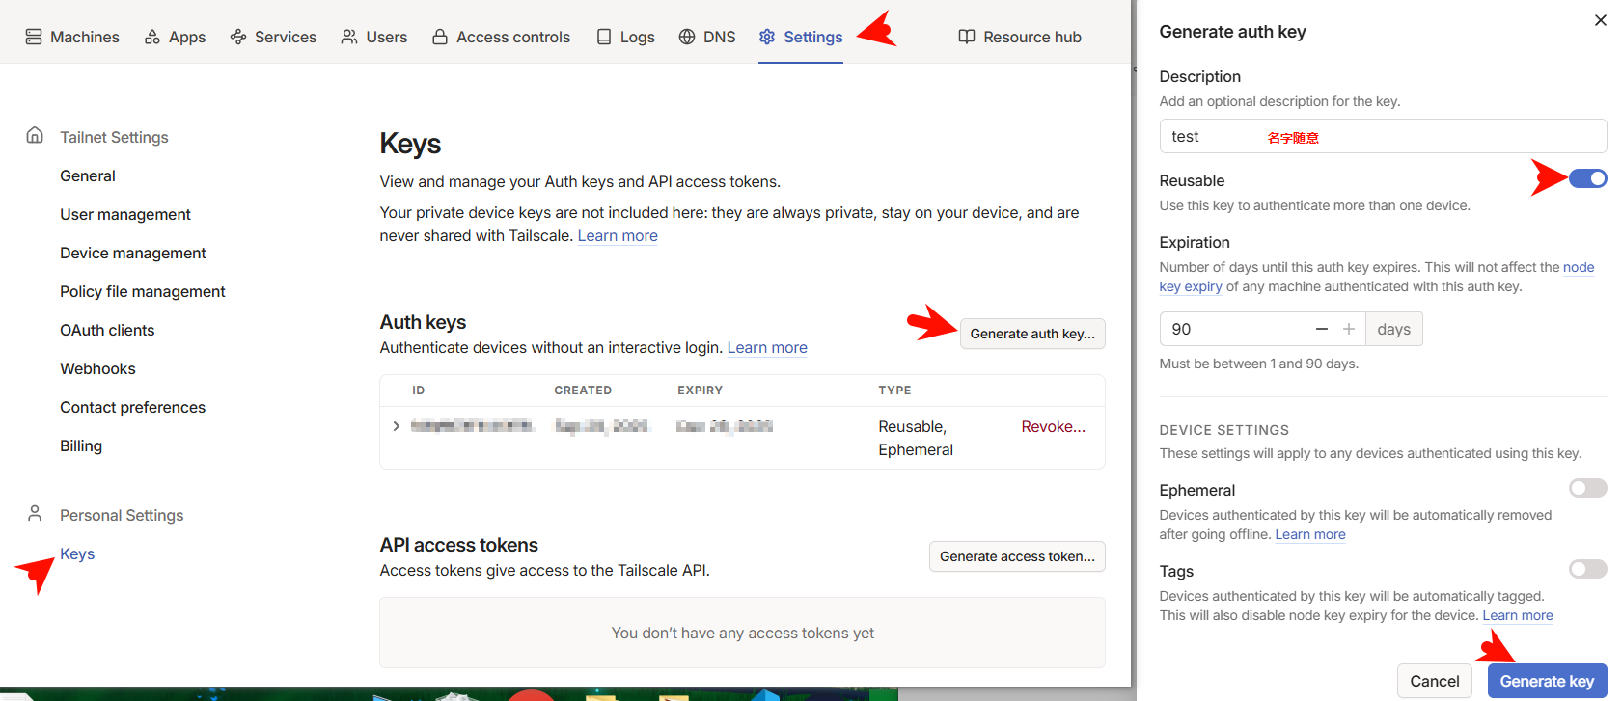1622x701 pixels.
Task: Increase expiration days with plus button
Action: click(1349, 329)
